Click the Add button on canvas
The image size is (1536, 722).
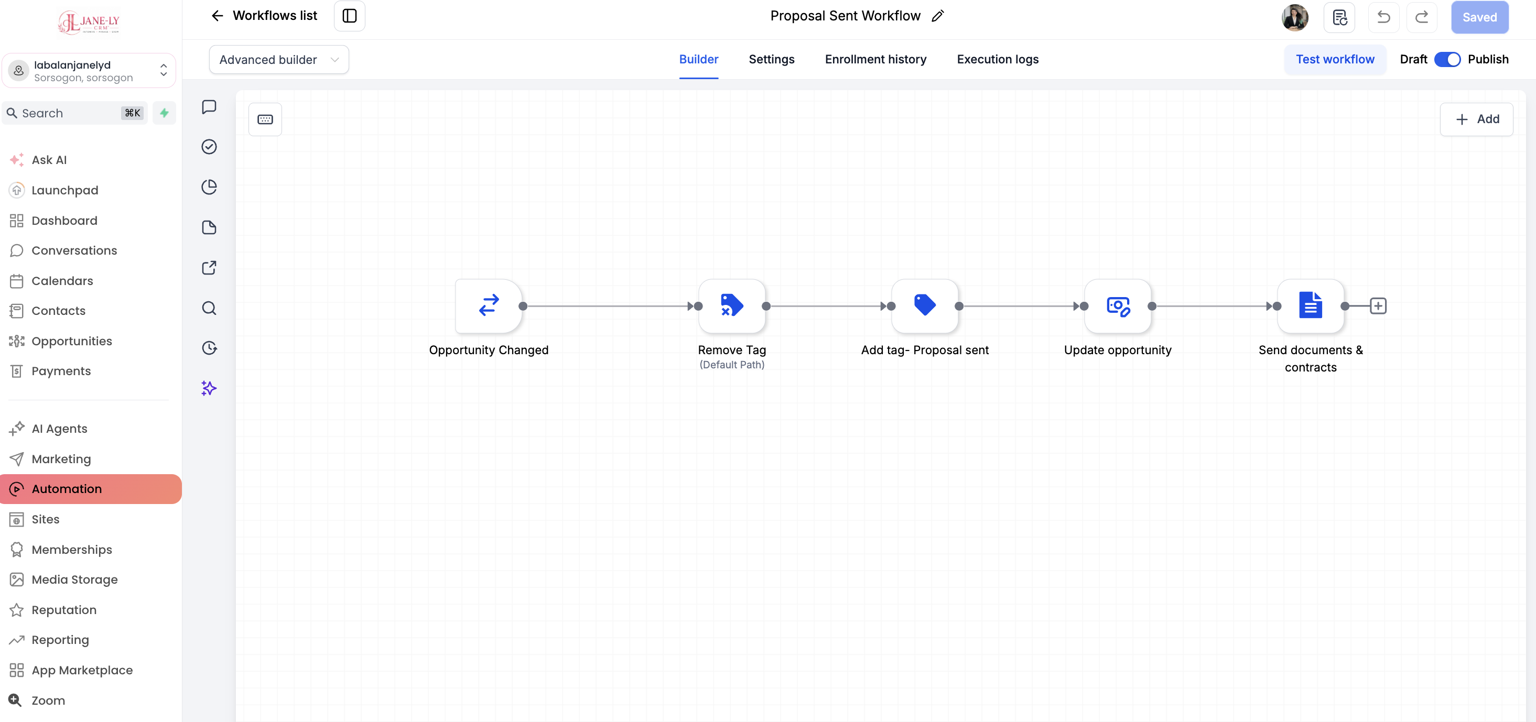point(1476,119)
